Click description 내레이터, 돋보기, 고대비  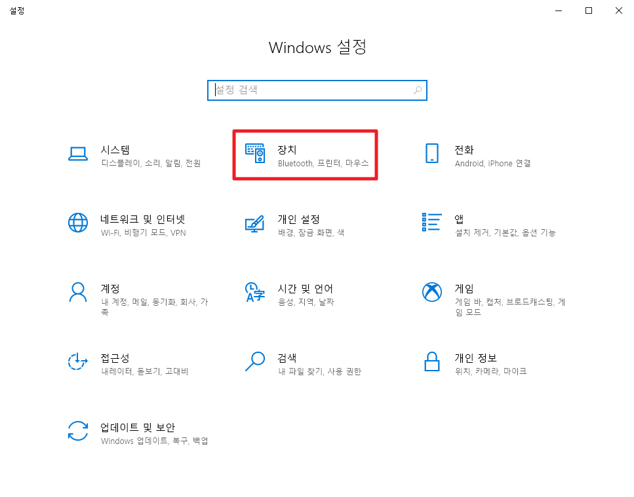click(145, 371)
